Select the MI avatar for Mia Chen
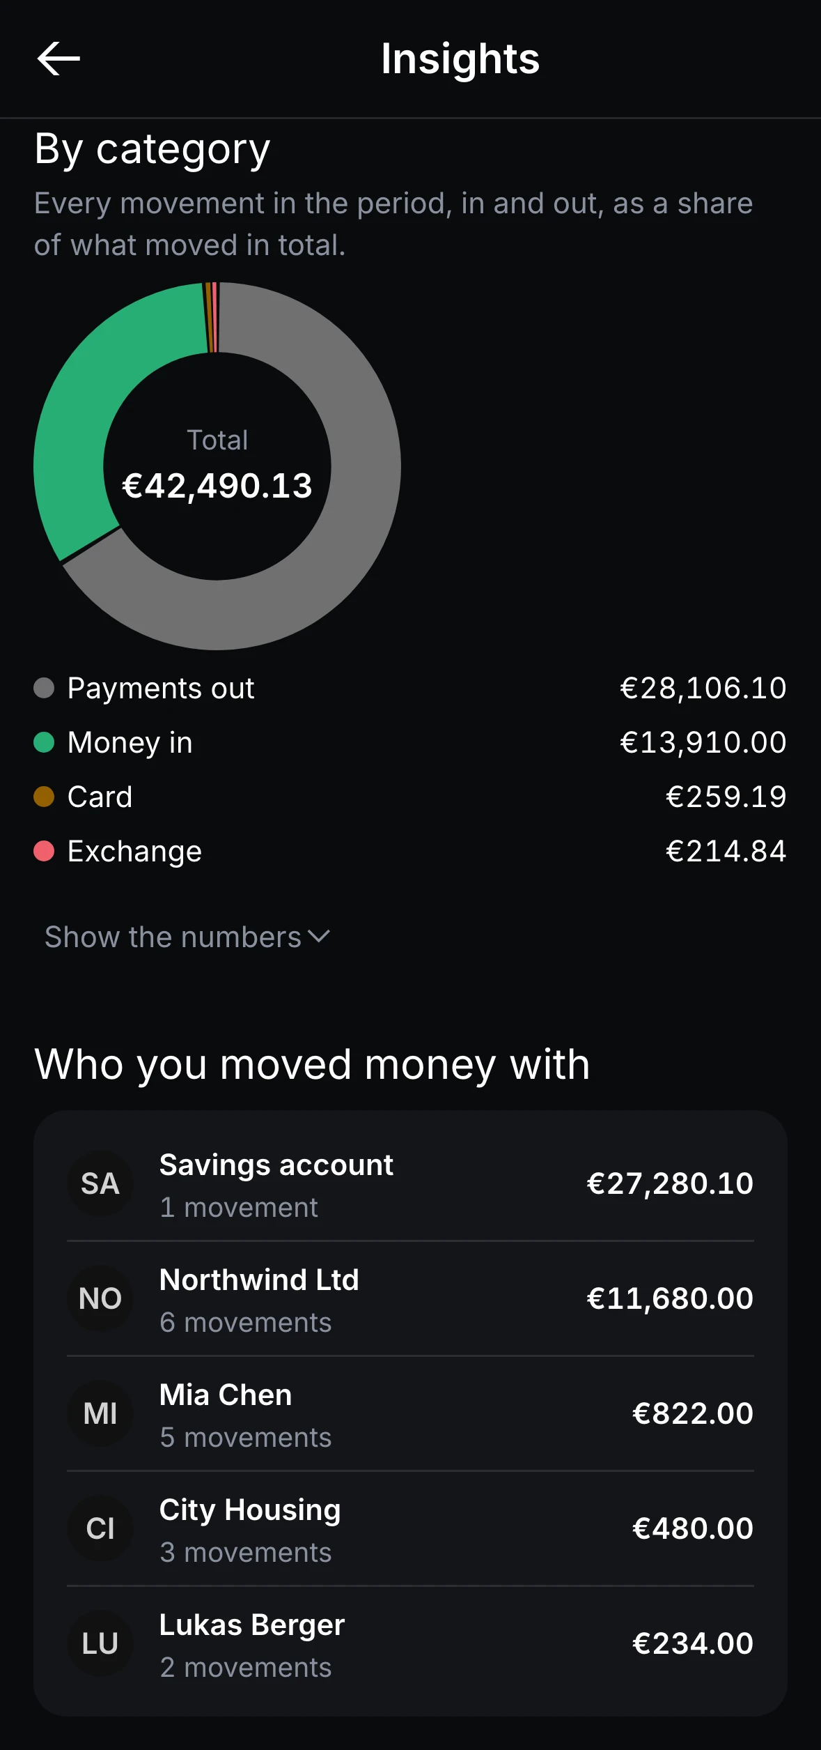 [x=100, y=1413]
